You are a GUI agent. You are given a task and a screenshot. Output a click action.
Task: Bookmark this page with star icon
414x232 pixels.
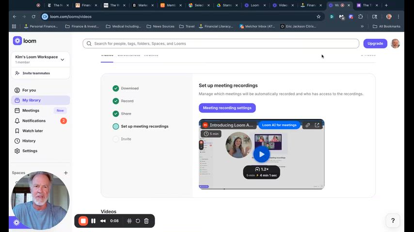[318, 16]
